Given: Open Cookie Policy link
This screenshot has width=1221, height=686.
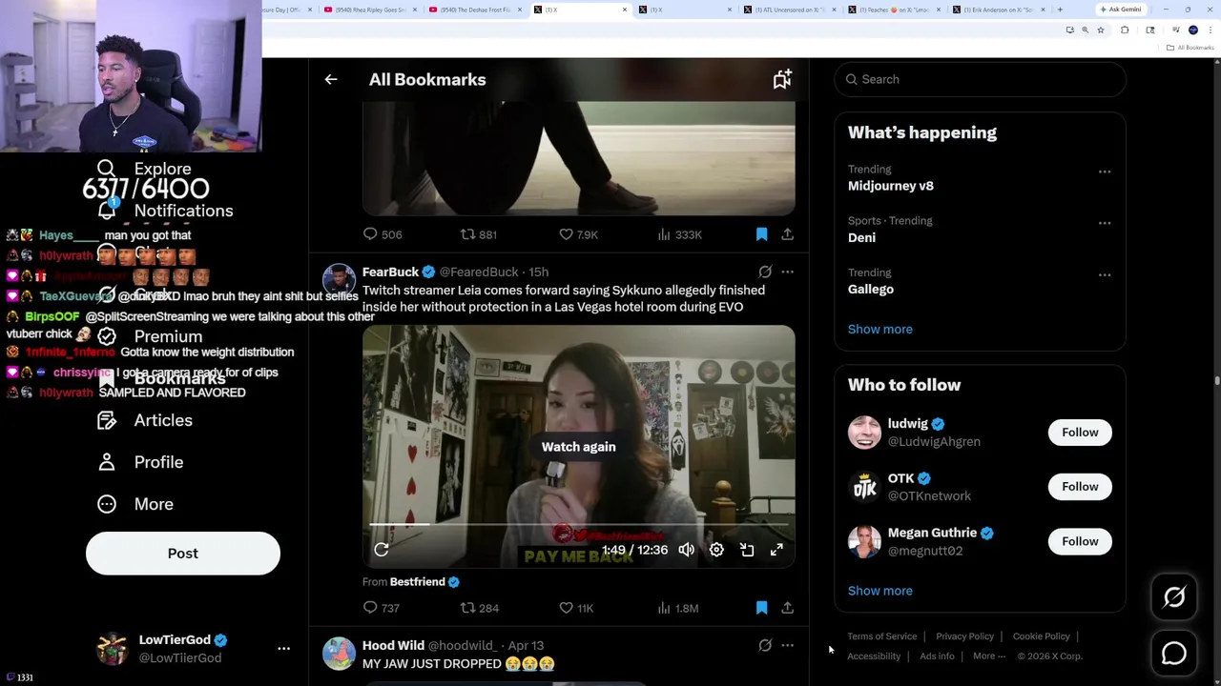Looking at the screenshot, I should (x=1041, y=636).
